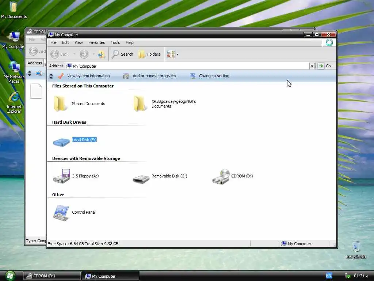This screenshot has height=281, width=374.
Task: Select the Local Disk (E:) drive icon
Action: coord(61,142)
